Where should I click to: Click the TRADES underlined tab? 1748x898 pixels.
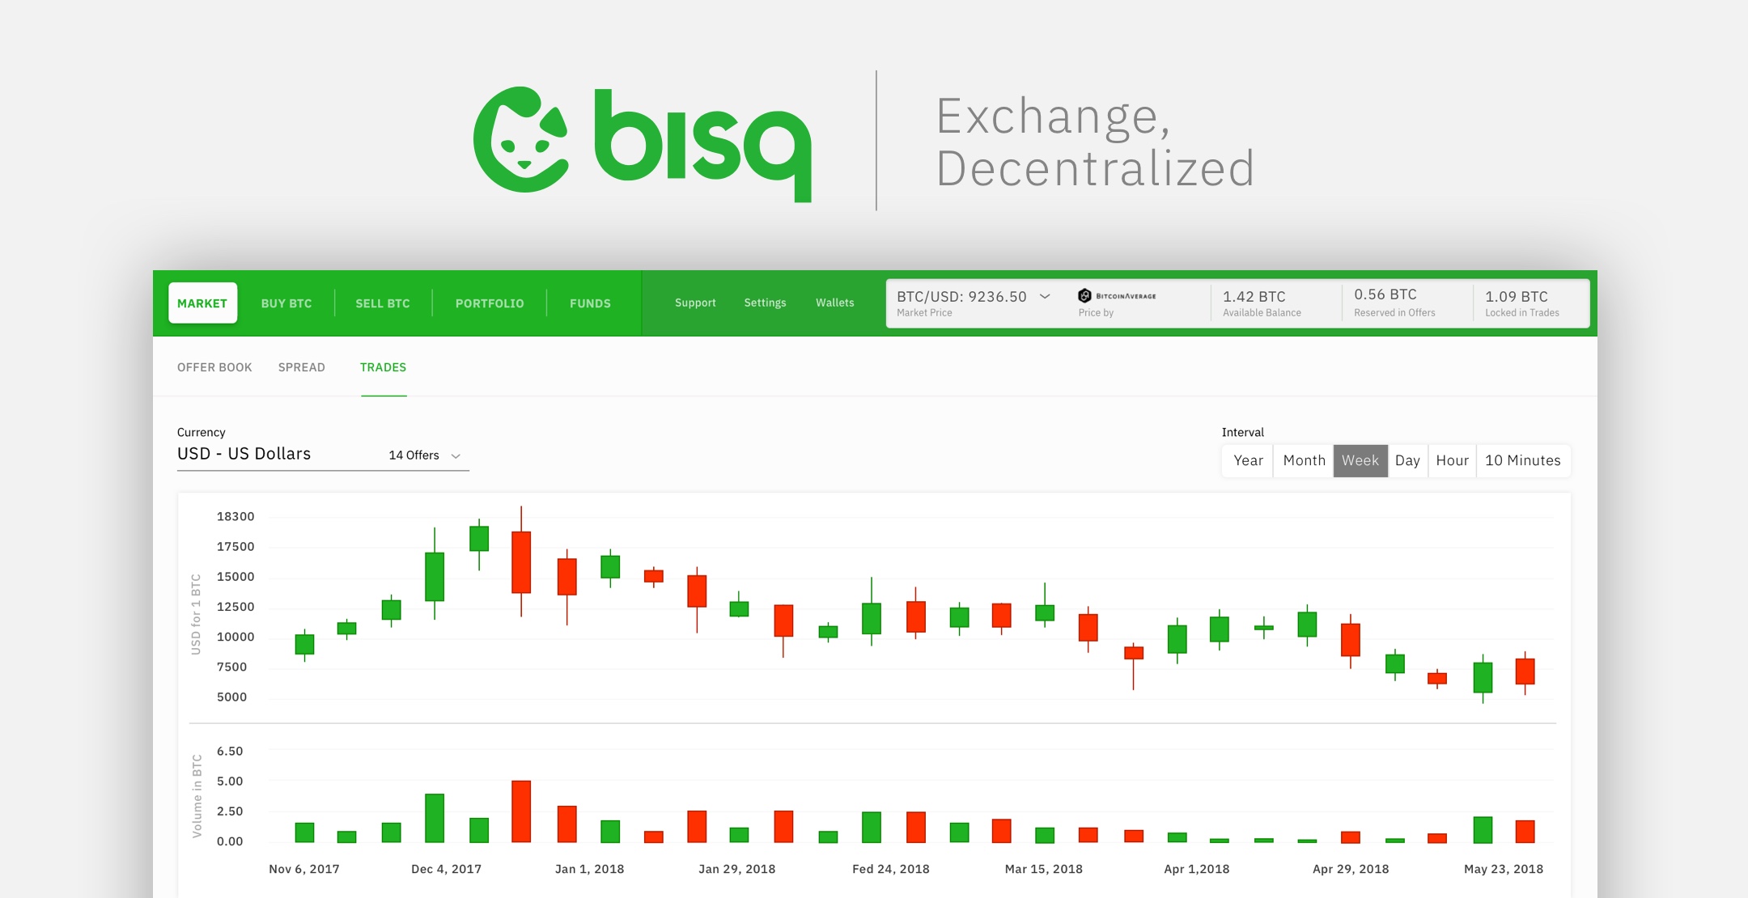(383, 366)
